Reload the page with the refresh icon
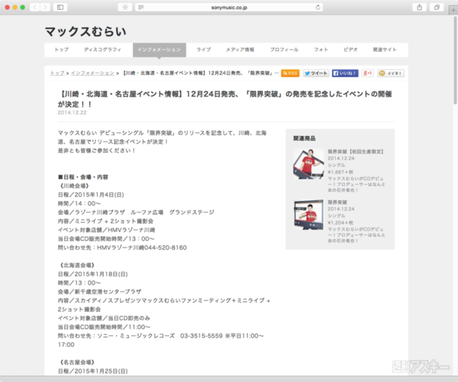The height and width of the screenshot is (382, 458). (x=318, y=8)
